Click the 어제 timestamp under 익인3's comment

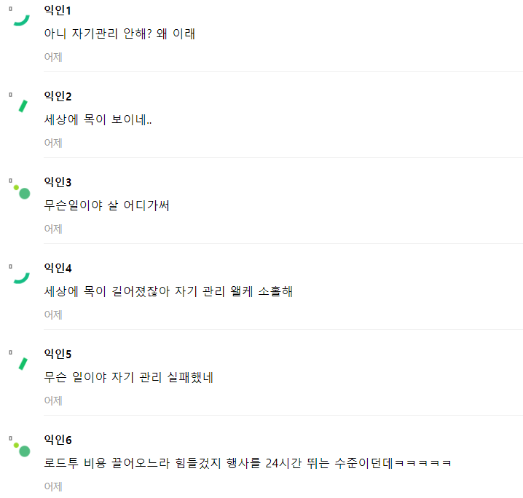53,229
